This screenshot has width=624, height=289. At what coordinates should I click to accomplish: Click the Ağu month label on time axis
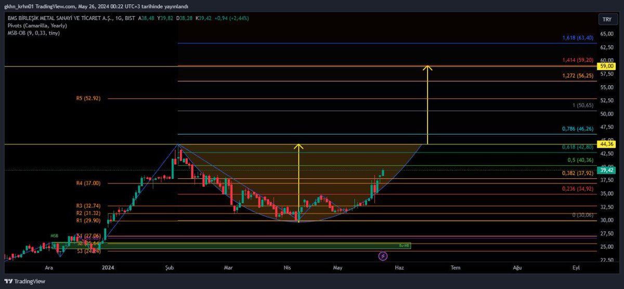click(517, 267)
